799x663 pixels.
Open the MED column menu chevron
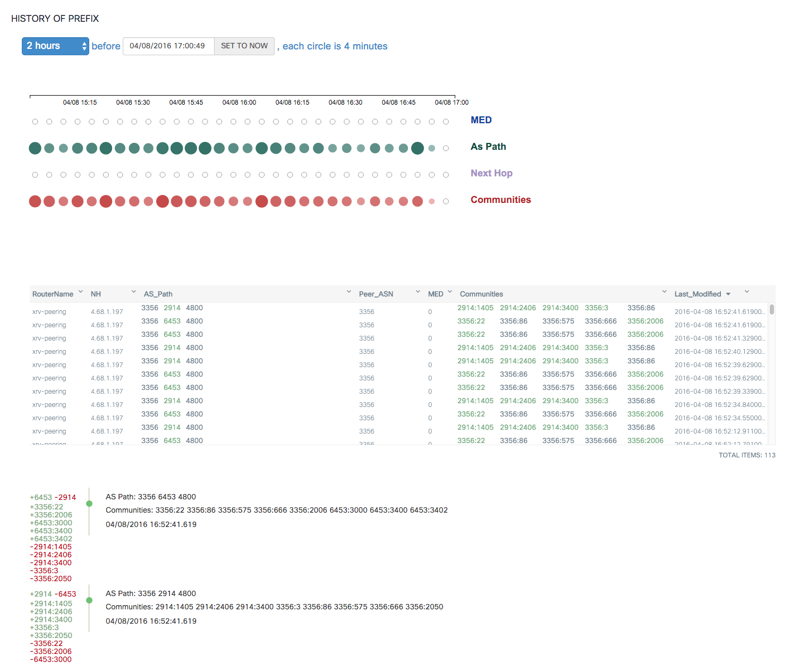point(450,292)
